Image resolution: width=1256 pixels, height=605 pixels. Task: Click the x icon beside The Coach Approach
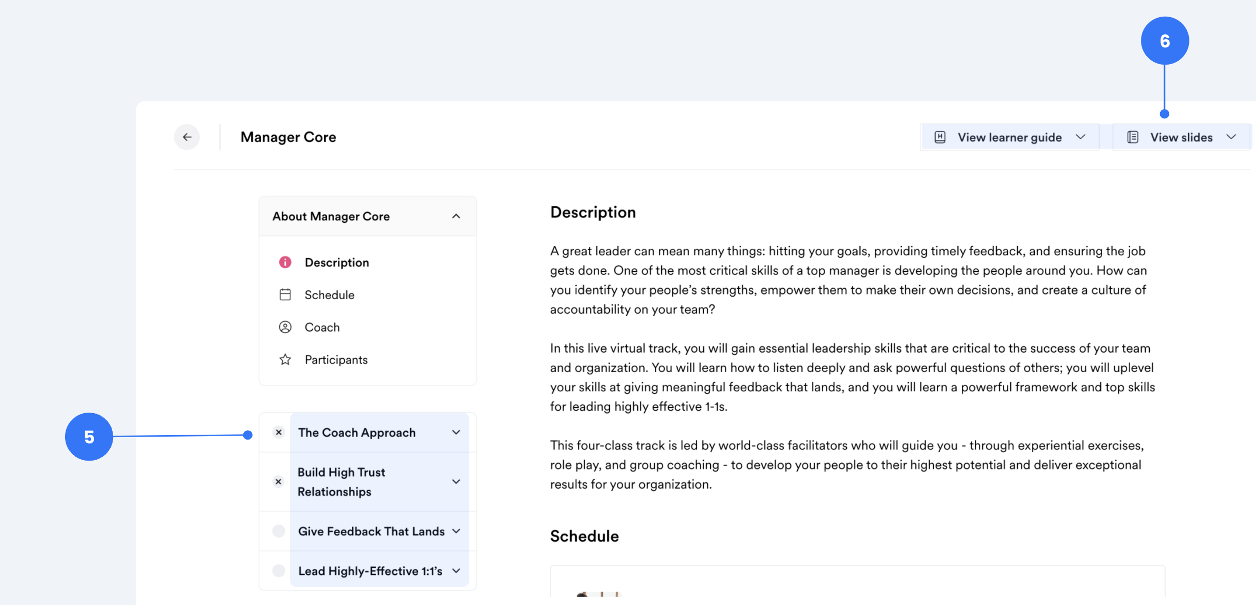tap(279, 432)
